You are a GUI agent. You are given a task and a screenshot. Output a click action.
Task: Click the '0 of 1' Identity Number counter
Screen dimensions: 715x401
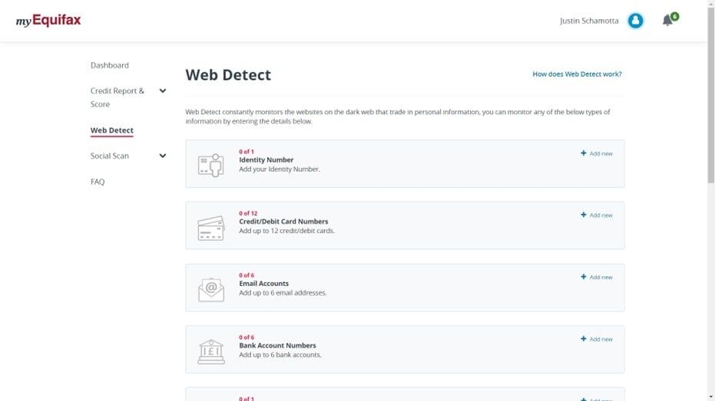click(247, 152)
